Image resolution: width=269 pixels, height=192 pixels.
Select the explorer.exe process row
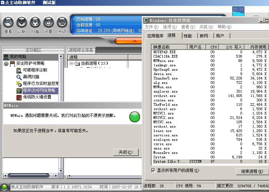point(210,92)
